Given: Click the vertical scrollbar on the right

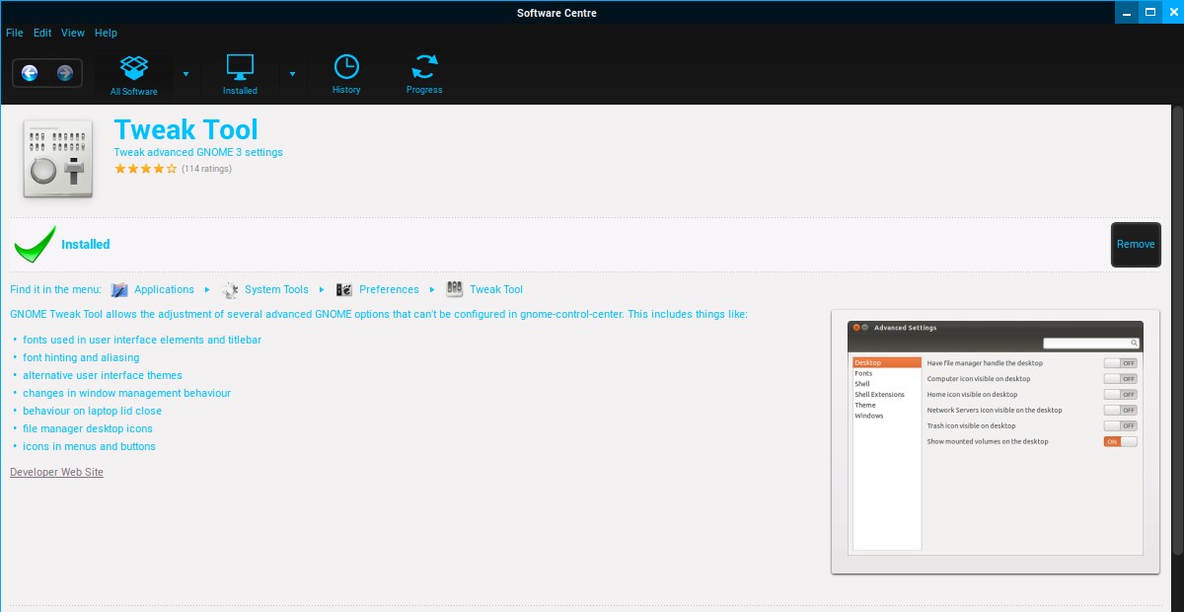Looking at the screenshot, I should coord(1178,296).
